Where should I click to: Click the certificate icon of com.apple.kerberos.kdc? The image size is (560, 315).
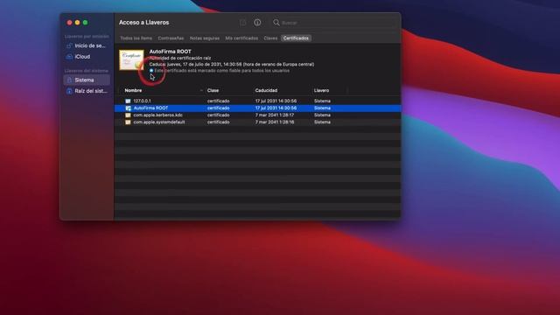(x=128, y=115)
